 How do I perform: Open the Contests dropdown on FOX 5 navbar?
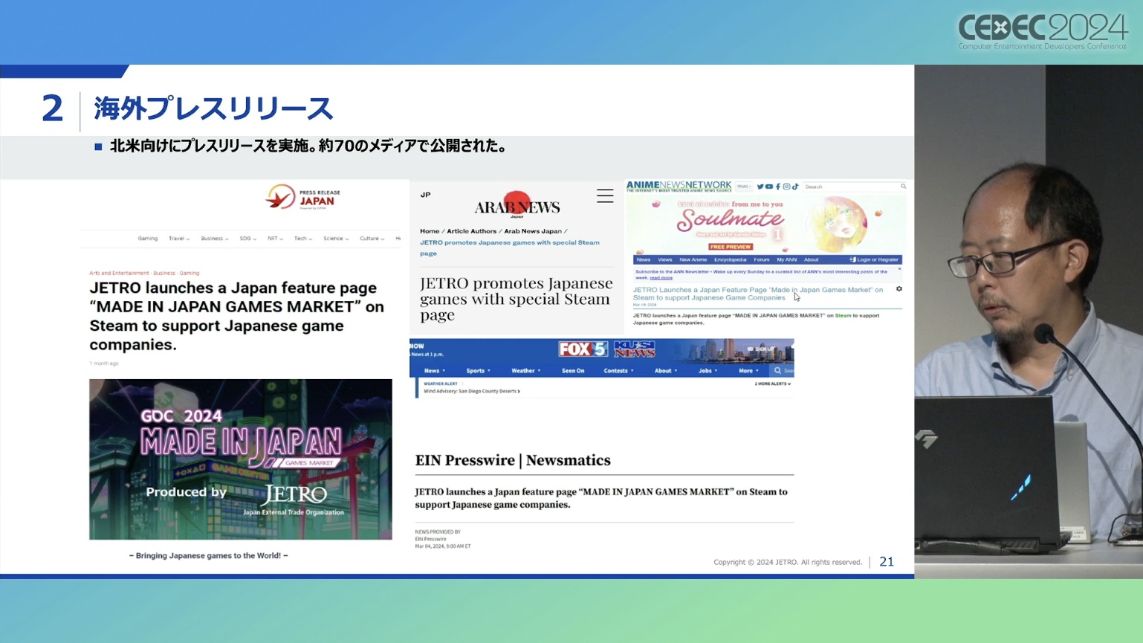[x=618, y=370]
